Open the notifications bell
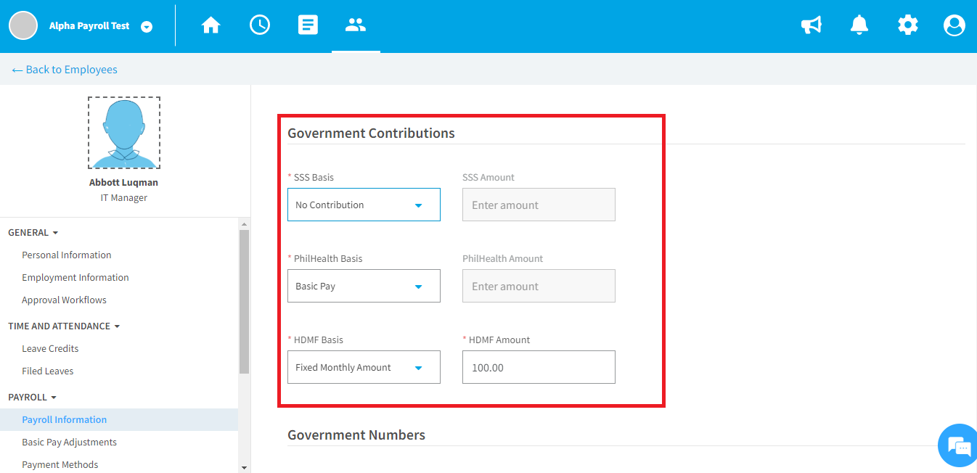This screenshot has height=473, width=977. tap(859, 25)
